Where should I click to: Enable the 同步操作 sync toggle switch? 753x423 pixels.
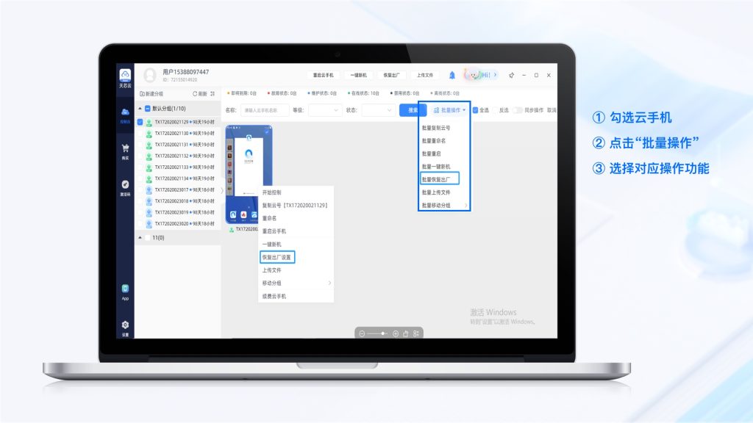pos(518,110)
